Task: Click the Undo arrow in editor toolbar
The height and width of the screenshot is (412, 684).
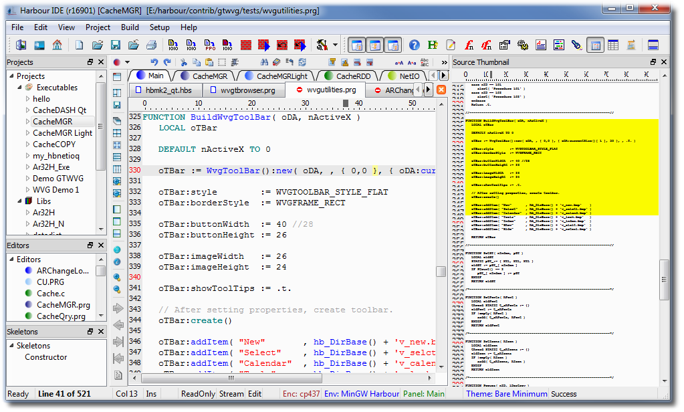Action: tap(155, 62)
